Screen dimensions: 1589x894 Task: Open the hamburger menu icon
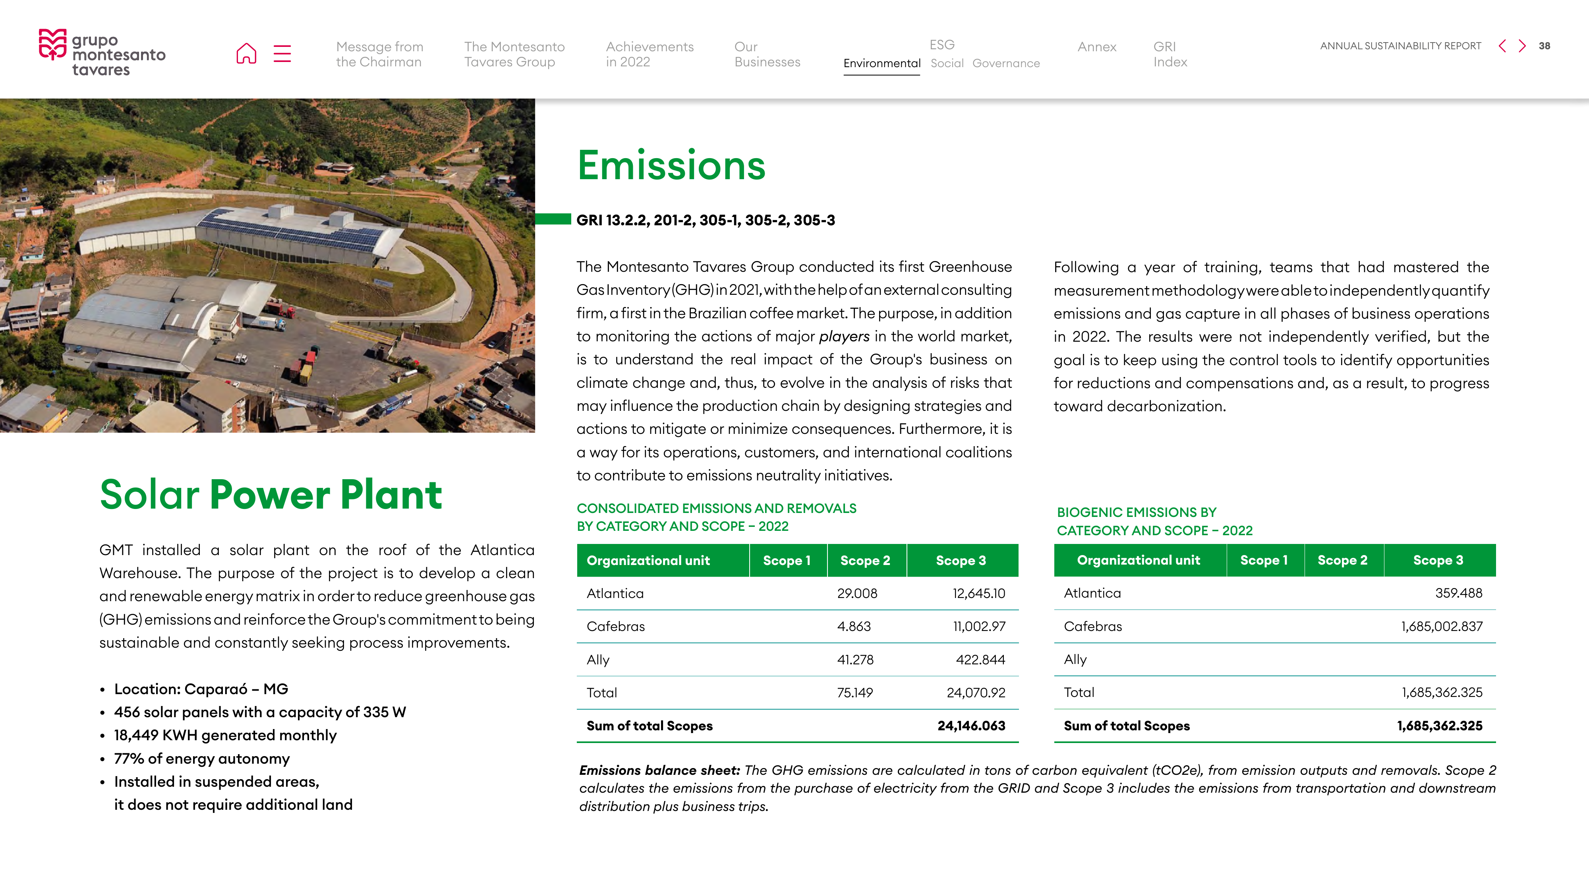tap(282, 53)
